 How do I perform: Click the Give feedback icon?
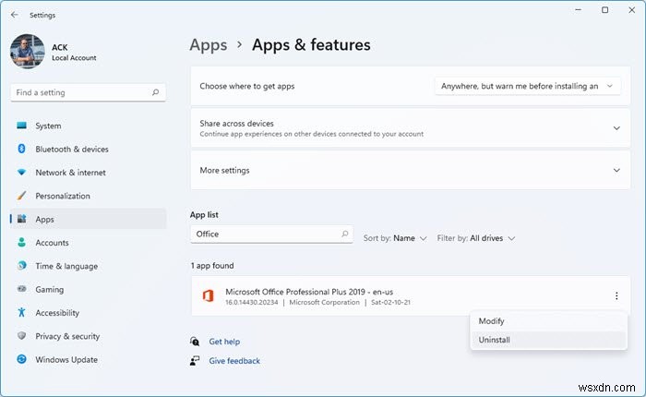pos(196,361)
